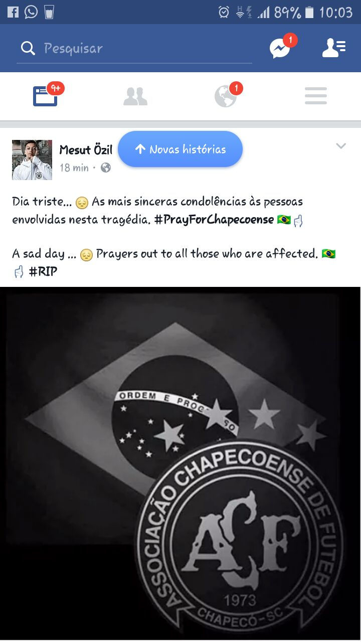Tap alarm clock icon in status bar
361x642 pixels.
(224, 12)
